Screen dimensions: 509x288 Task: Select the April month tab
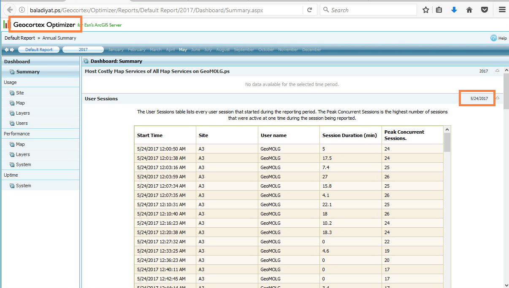pos(171,50)
